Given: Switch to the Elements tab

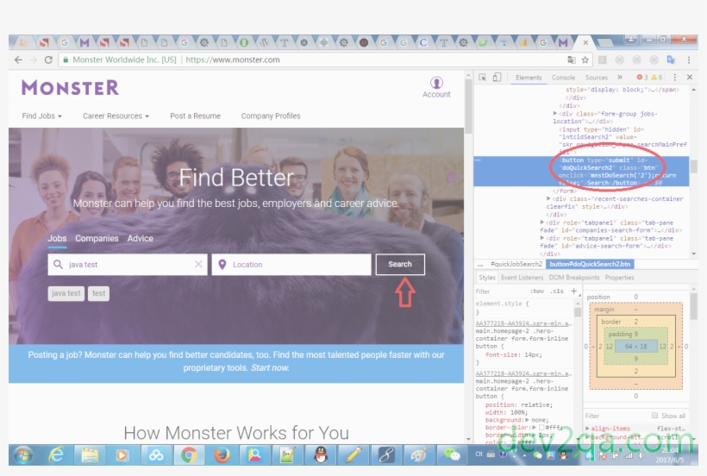Looking at the screenshot, I should click(529, 78).
